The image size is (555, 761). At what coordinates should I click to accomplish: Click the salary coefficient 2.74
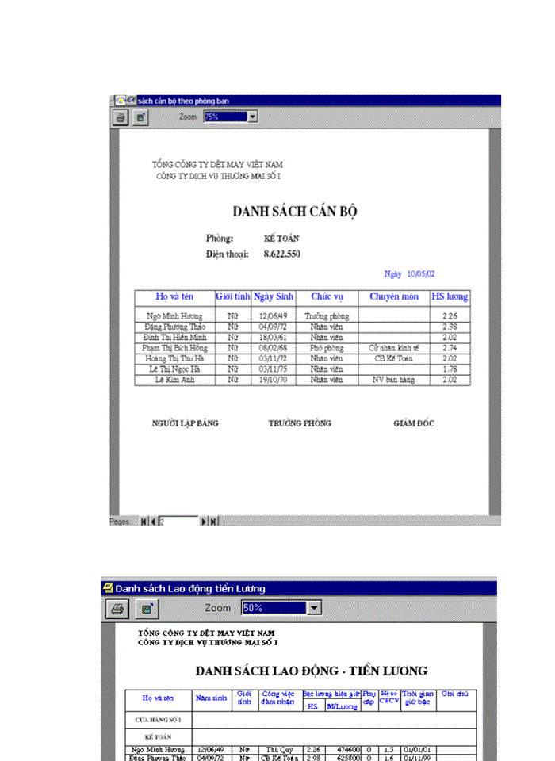point(450,348)
